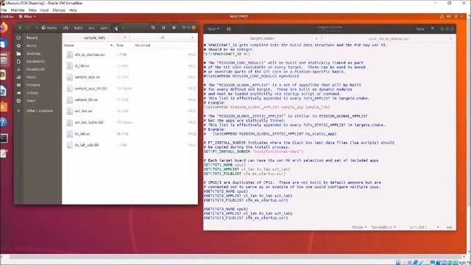Open the gedit Open dropdown
Screen dimensions: 471x265
pos(213,29)
